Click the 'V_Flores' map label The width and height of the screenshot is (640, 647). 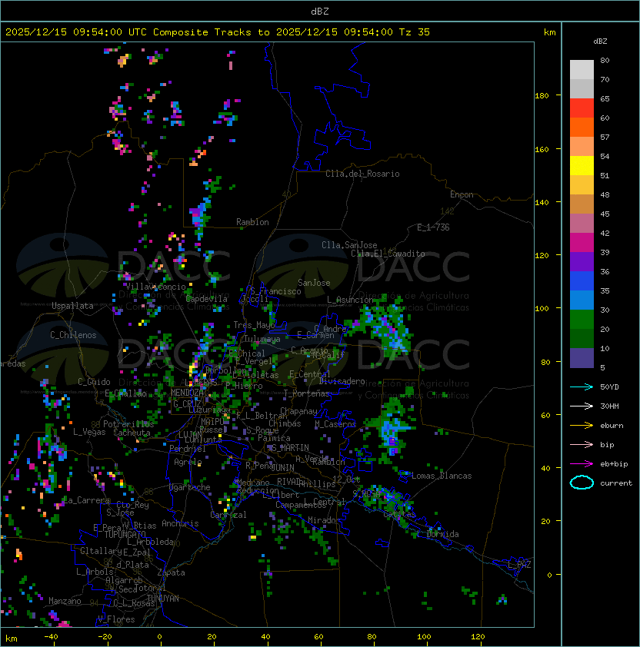116,619
